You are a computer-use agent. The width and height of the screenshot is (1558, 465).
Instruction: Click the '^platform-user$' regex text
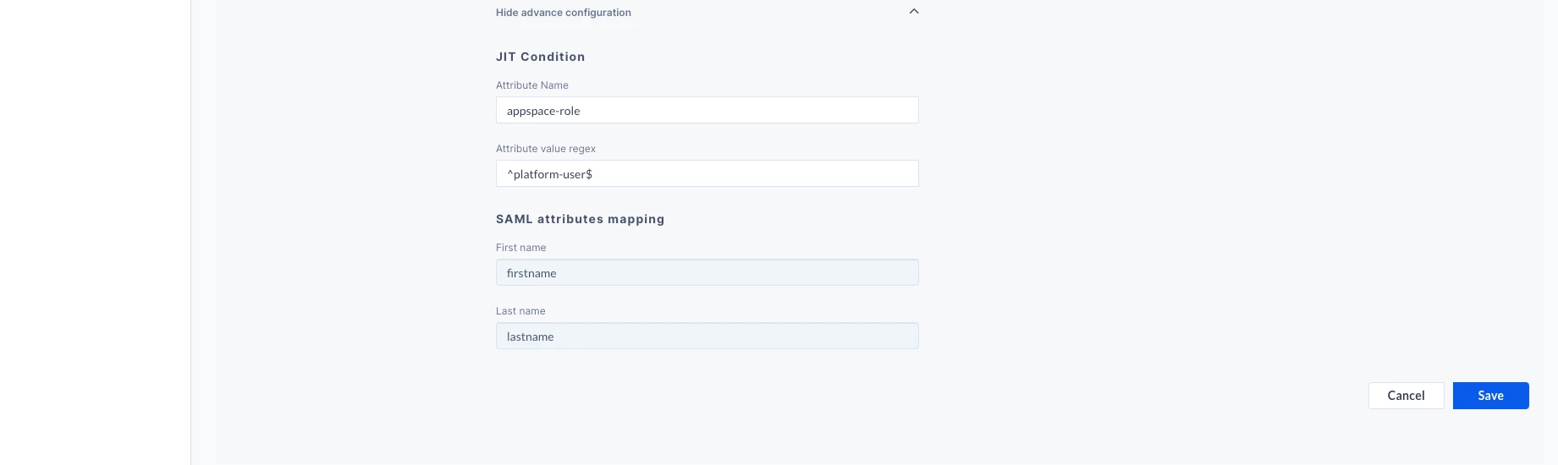[x=550, y=174]
